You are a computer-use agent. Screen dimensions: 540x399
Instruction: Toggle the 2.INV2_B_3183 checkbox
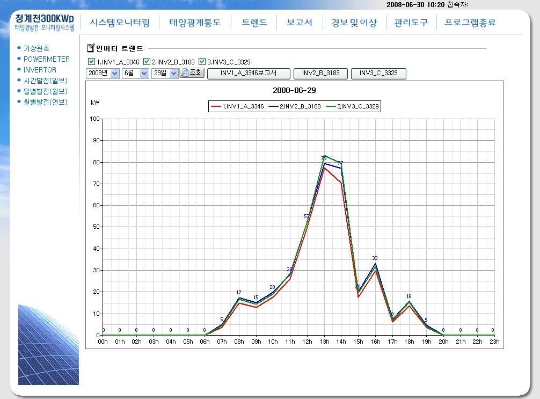coord(147,62)
